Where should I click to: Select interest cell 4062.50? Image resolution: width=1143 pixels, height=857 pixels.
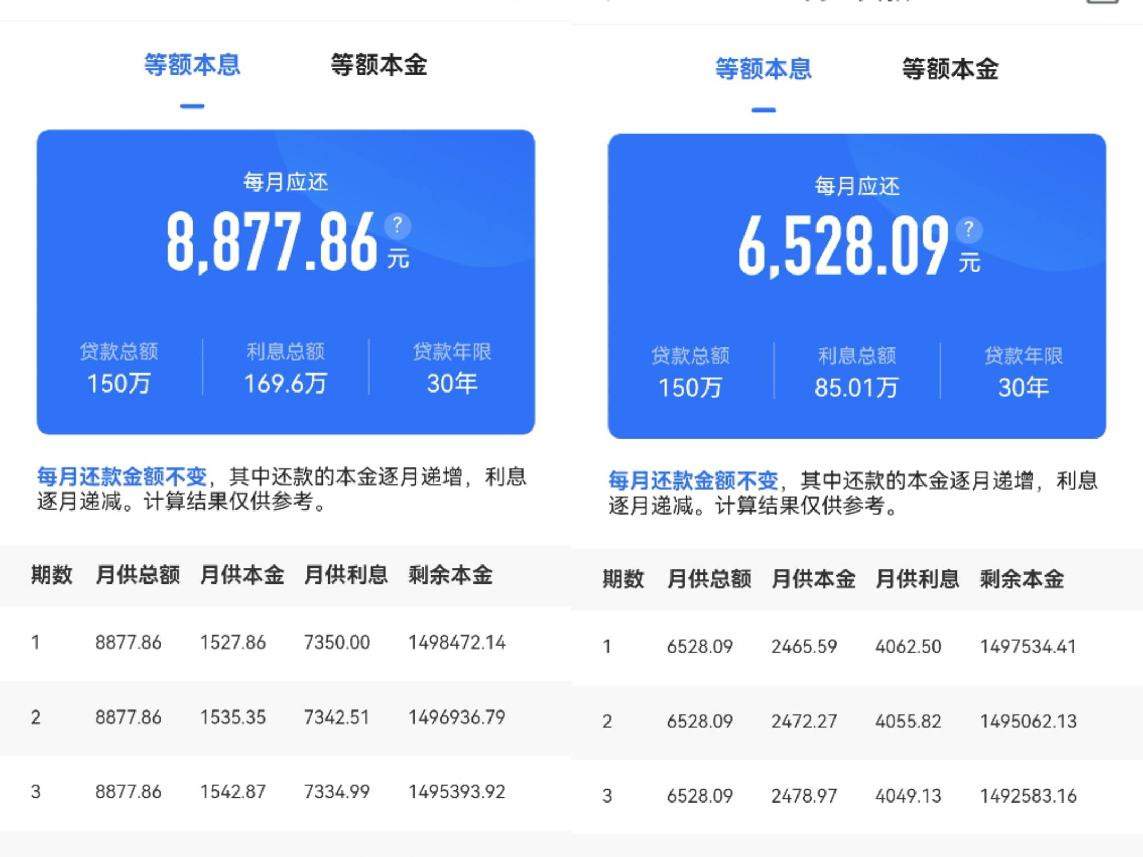click(x=909, y=646)
